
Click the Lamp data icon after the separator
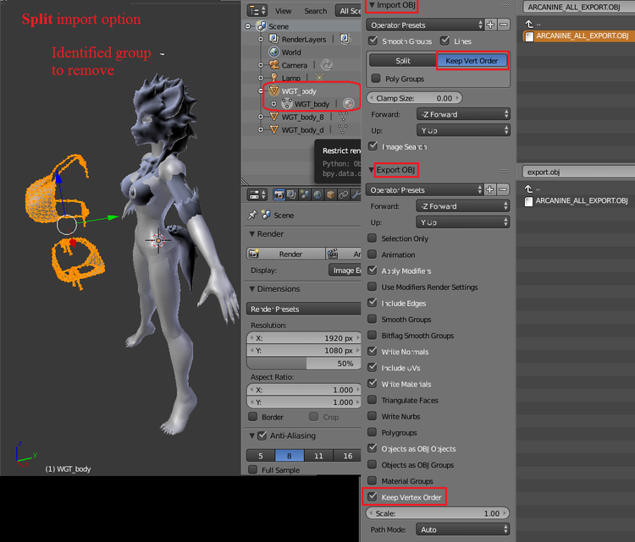[x=318, y=77]
